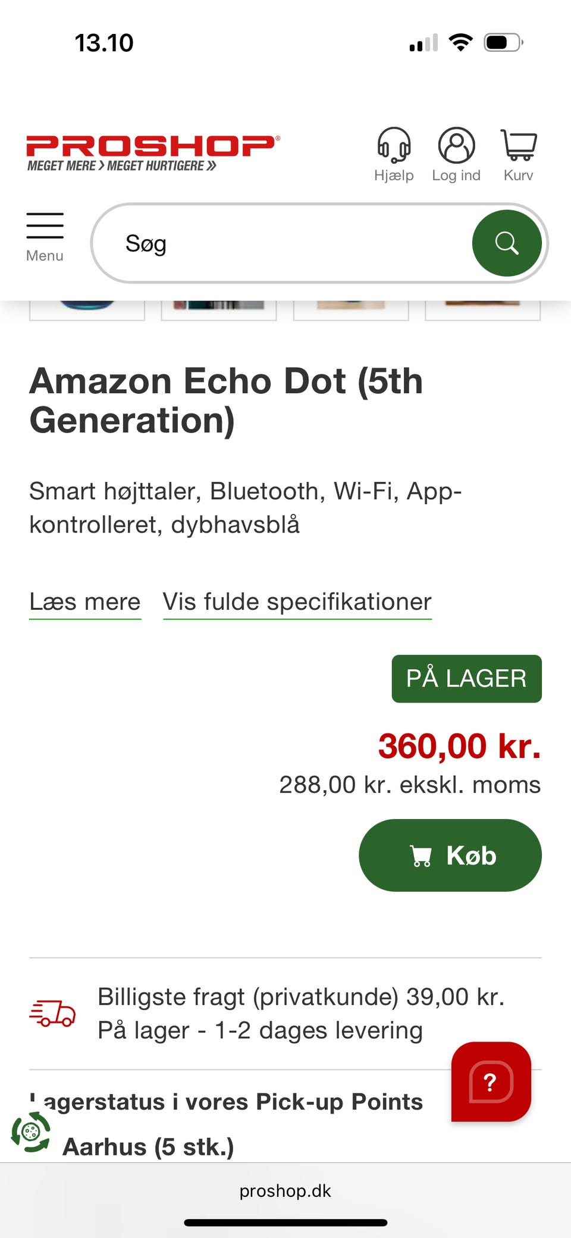571x1238 pixels.
Task: Tap the proshop.dk address bar
Action: pos(285,1191)
